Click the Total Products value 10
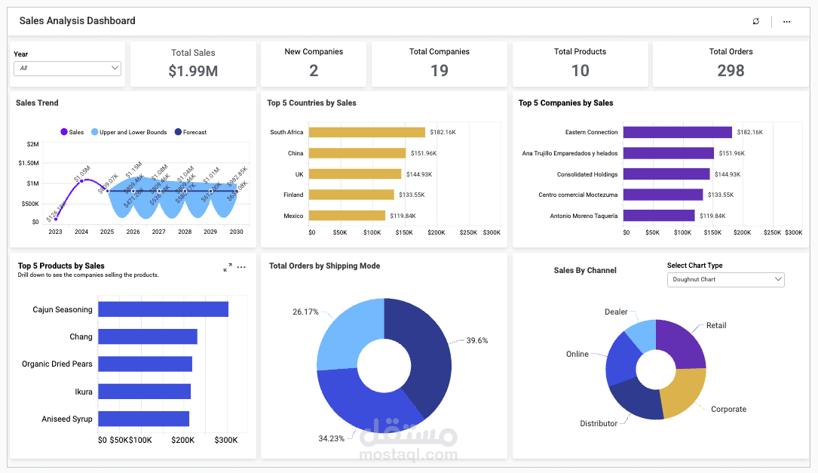Image resolution: width=818 pixels, height=473 pixels. tap(580, 70)
